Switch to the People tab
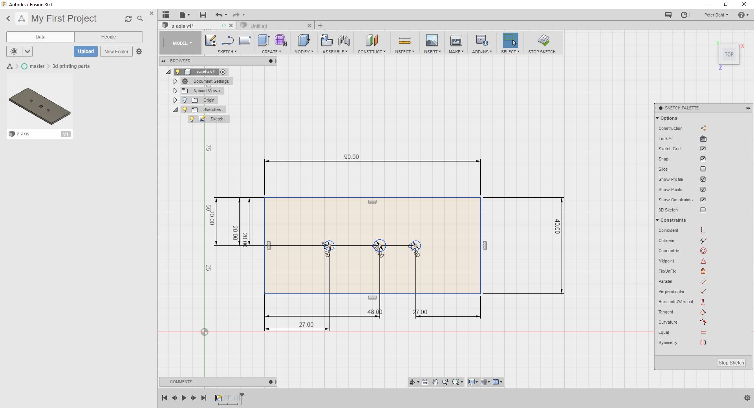754x408 pixels. point(108,37)
